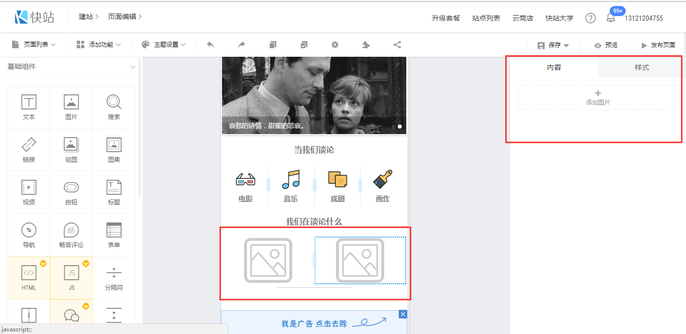
Task: Switch to the 样式 tab
Action: [x=642, y=67]
